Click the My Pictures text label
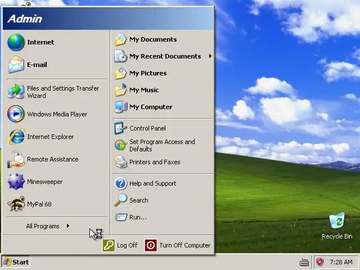This screenshot has width=360, height=270. (148, 73)
